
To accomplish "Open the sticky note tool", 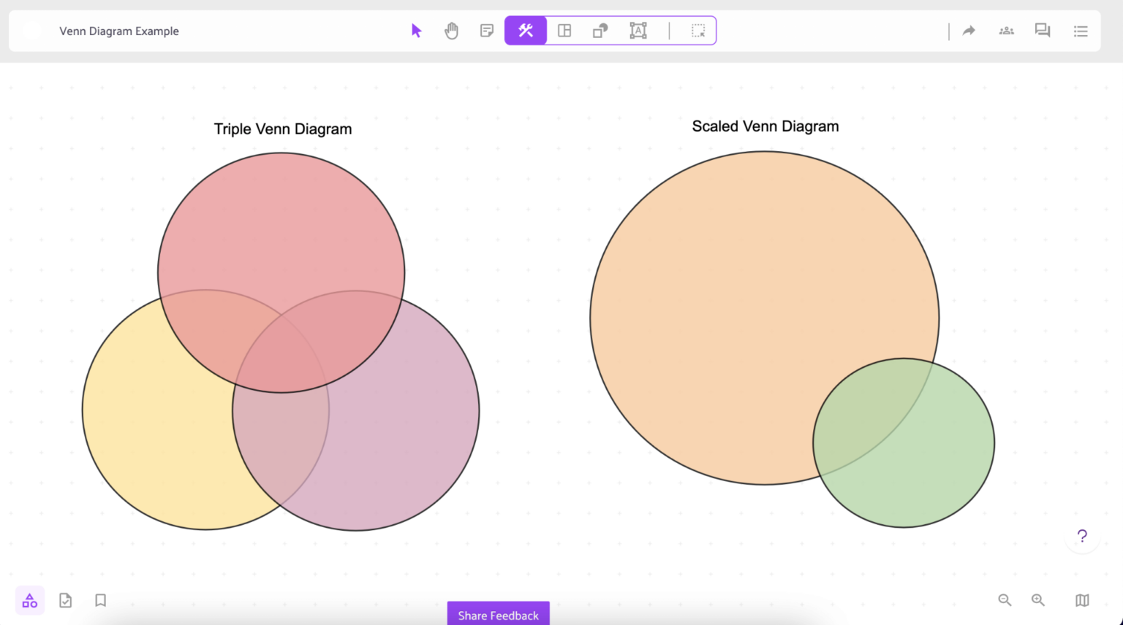I will coord(486,30).
